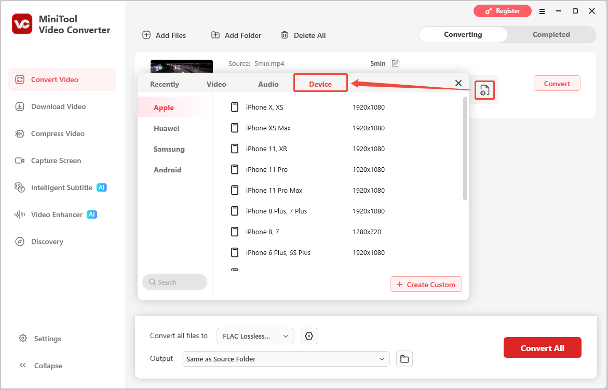The height and width of the screenshot is (390, 608).
Task: Click the Create Custom button
Action: click(426, 284)
